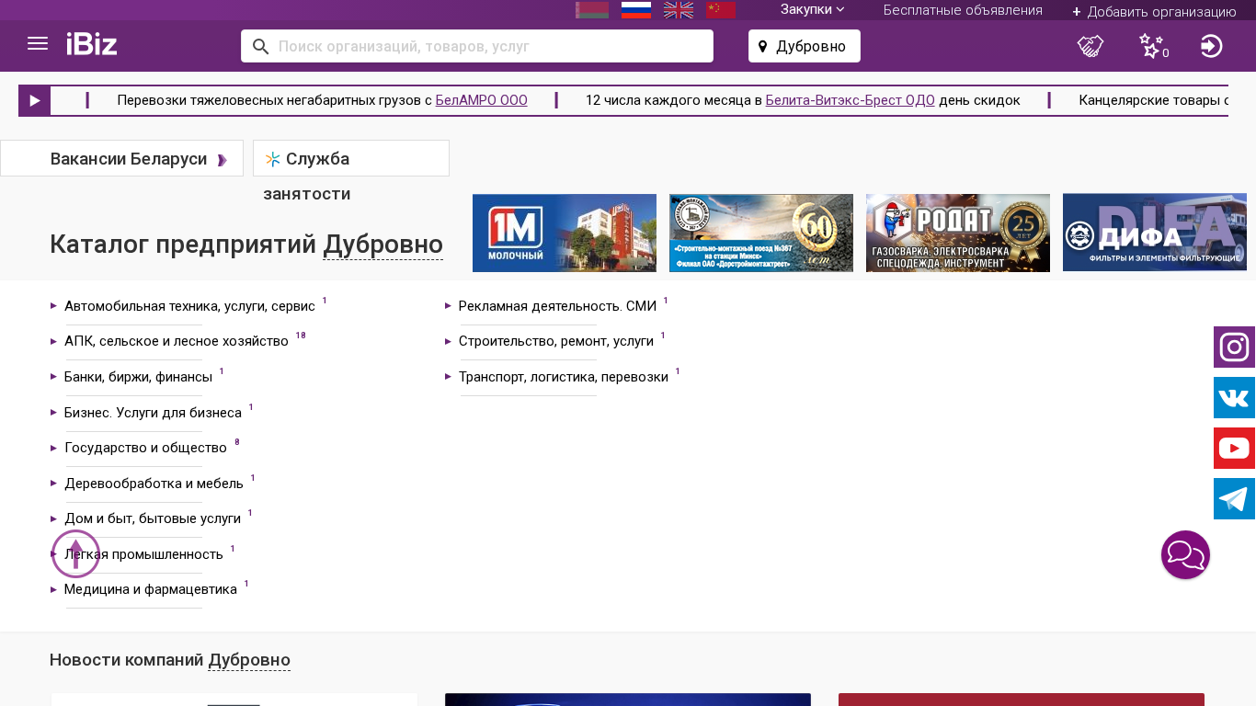The image size is (1256, 706).
Task: Click the iBiz logo
Action: point(92,44)
